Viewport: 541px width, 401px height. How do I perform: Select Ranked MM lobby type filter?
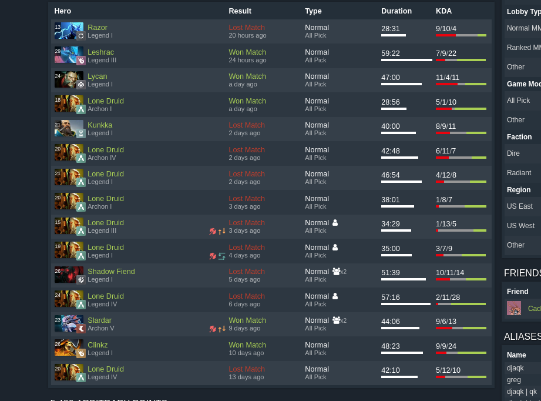(x=523, y=48)
